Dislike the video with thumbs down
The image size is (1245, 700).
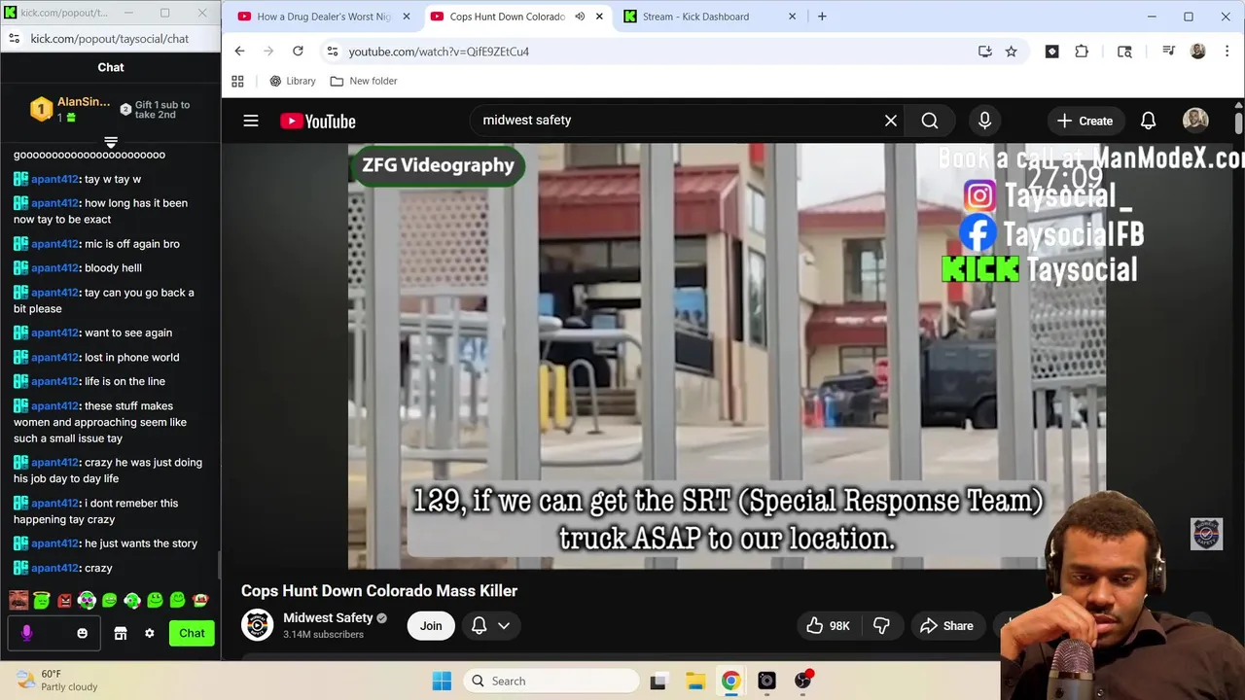[881, 626]
